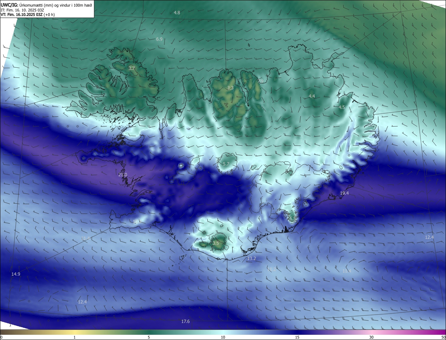Image resolution: width=446 pixels, height=340 pixels.
Task: Click the 4.5 value label
Action: [342, 107]
